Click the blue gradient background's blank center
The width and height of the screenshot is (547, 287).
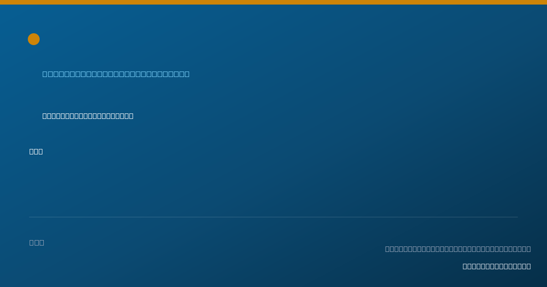pos(273,182)
